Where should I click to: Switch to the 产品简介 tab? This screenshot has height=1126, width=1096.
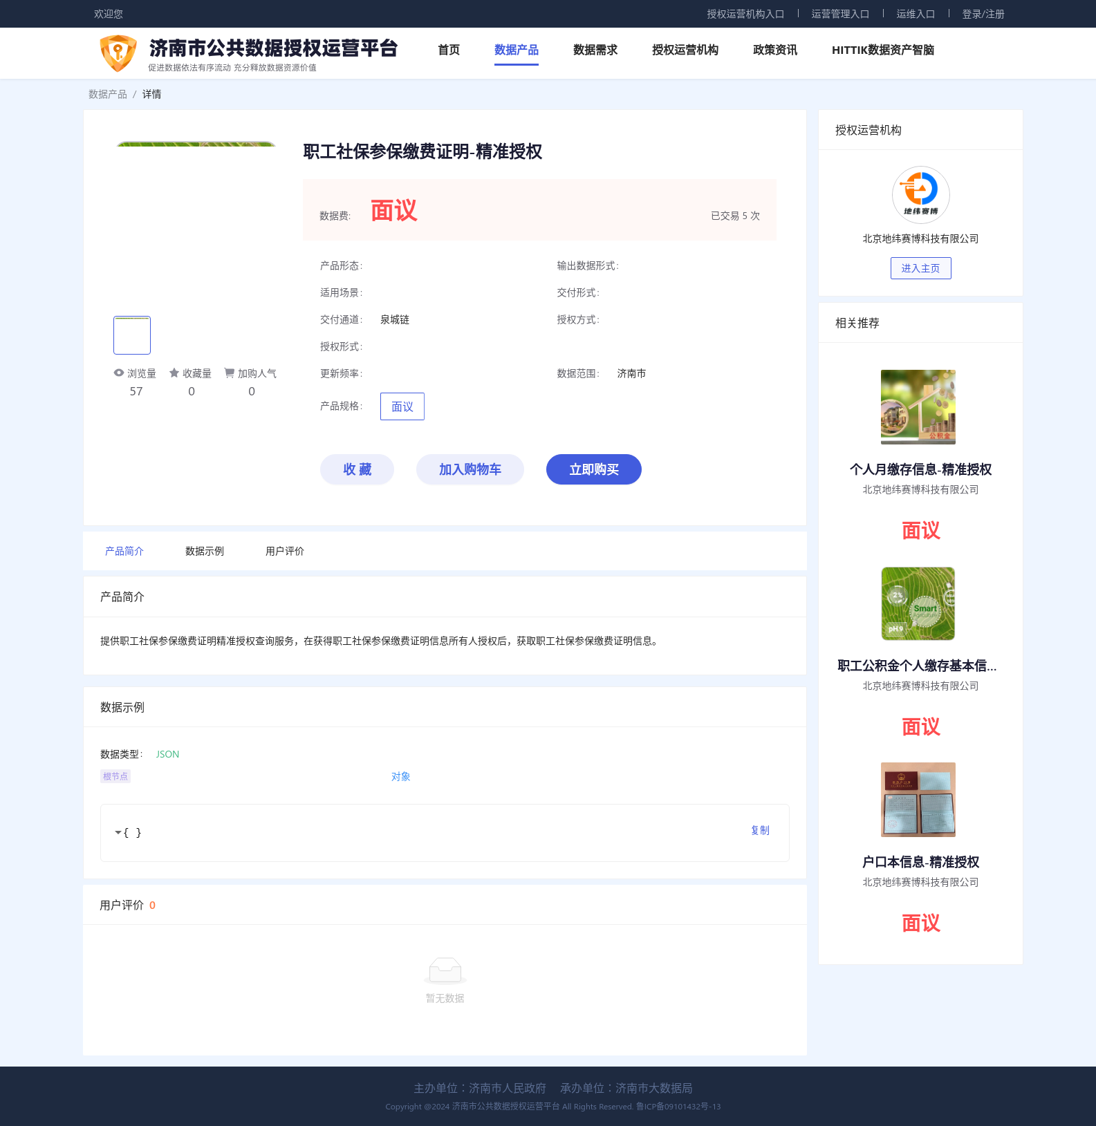tap(124, 551)
